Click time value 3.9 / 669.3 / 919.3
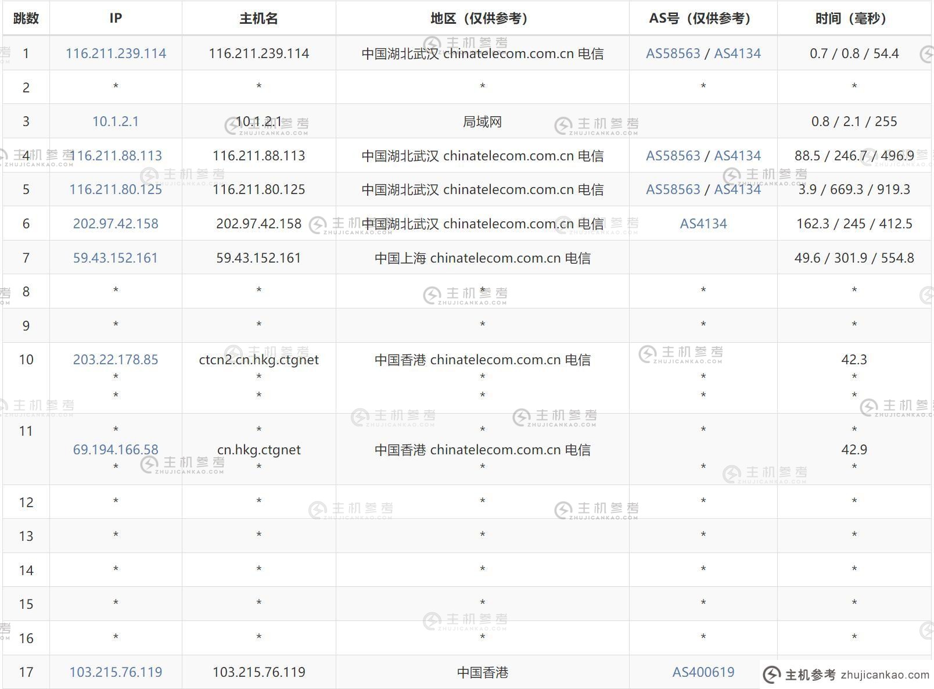The width and height of the screenshot is (934, 689). click(854, 189)
